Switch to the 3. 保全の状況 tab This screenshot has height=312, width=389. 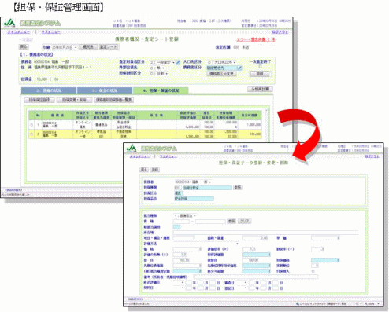(105, 90)
